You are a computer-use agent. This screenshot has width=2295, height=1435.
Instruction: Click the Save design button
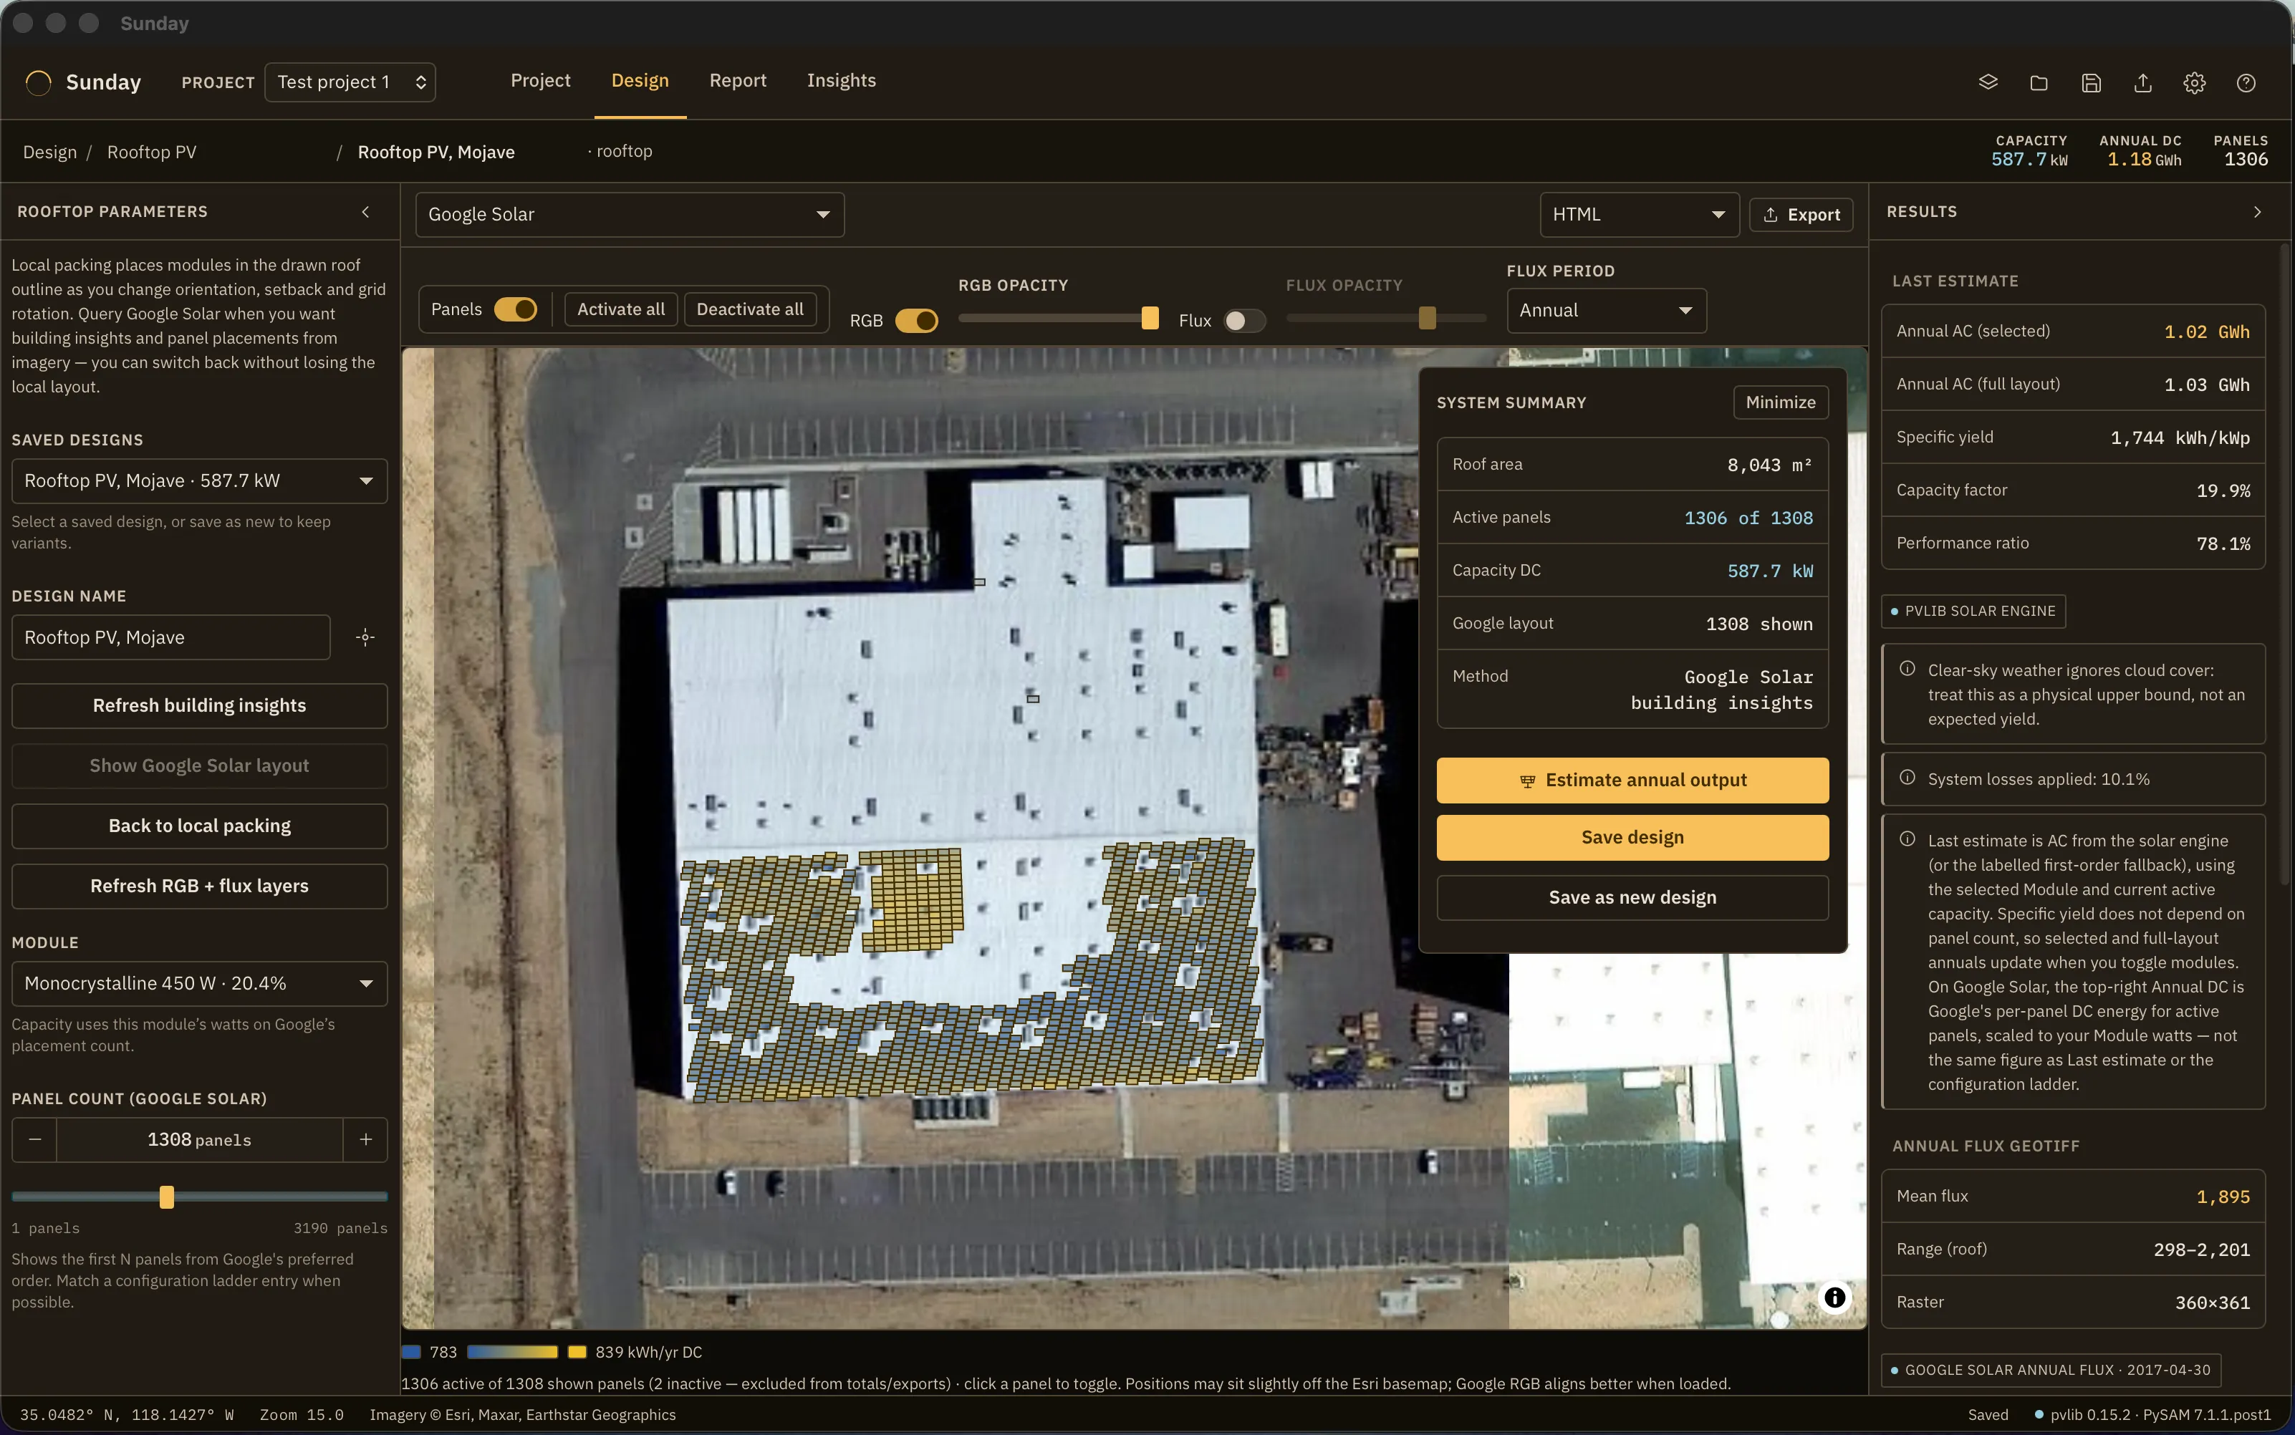tap(1632, 837)
